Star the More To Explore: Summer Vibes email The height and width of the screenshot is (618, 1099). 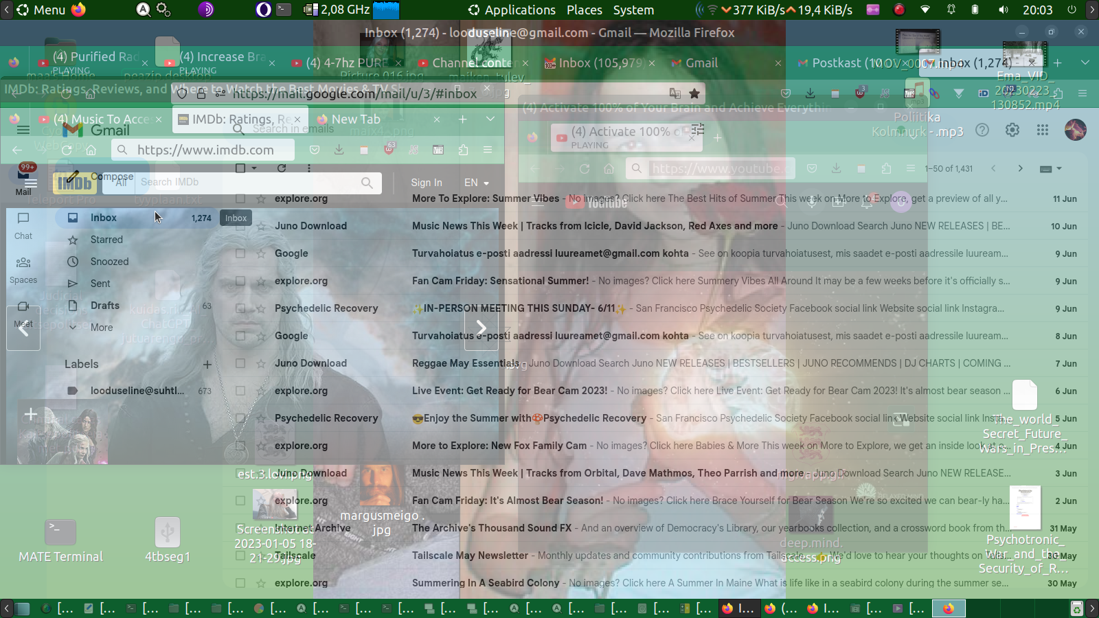[261, 198]
